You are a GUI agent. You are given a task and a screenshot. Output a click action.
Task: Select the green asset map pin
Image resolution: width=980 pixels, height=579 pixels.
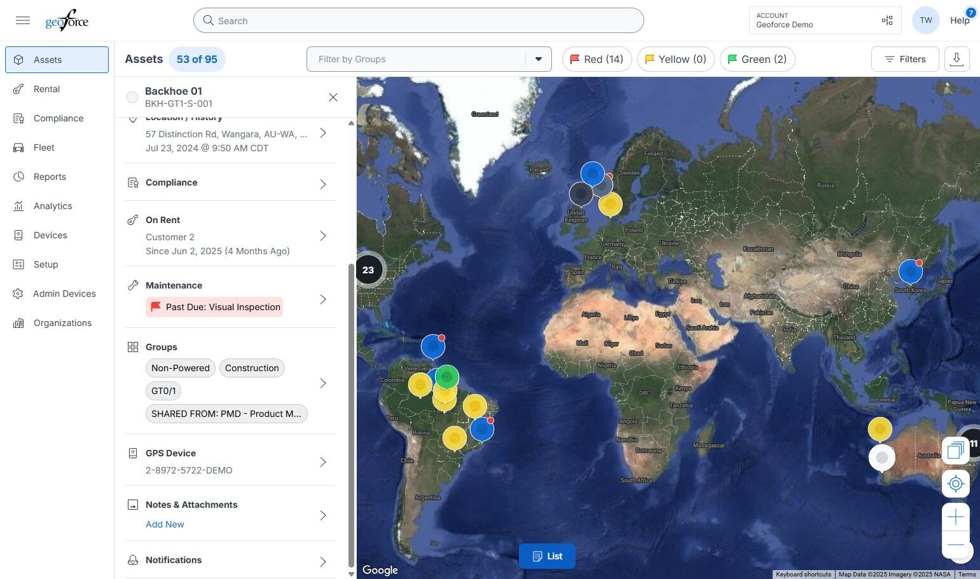click(x=447, y=378)
